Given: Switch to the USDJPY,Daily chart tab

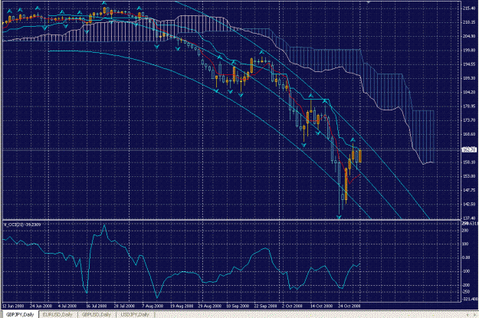Looking at the screenshot, I should point(135,315).
